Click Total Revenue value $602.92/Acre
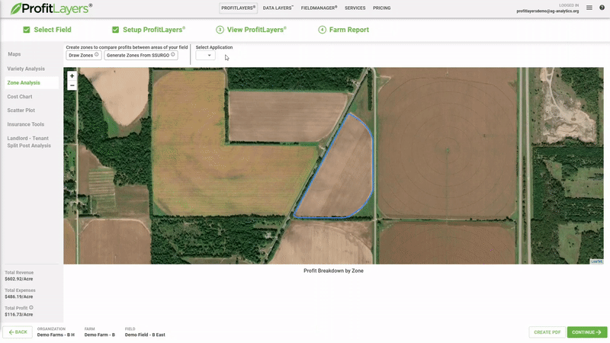Screen dimensions: 610x343 tap(18, 279)
